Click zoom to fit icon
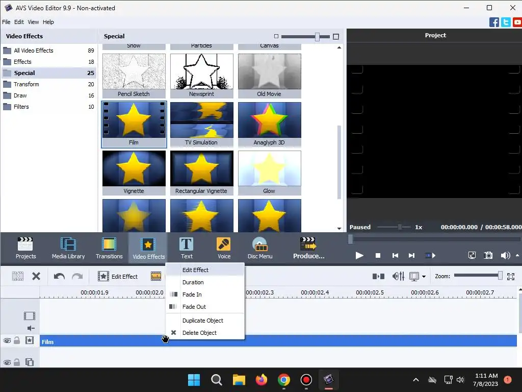This screenshot has width=522, height=392. (511, 276)
